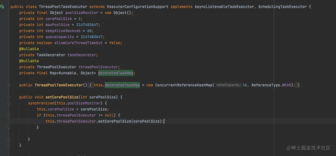Click this.threadPoolExecutor in the if condition
336x156 pixels.
coord(71,115)
